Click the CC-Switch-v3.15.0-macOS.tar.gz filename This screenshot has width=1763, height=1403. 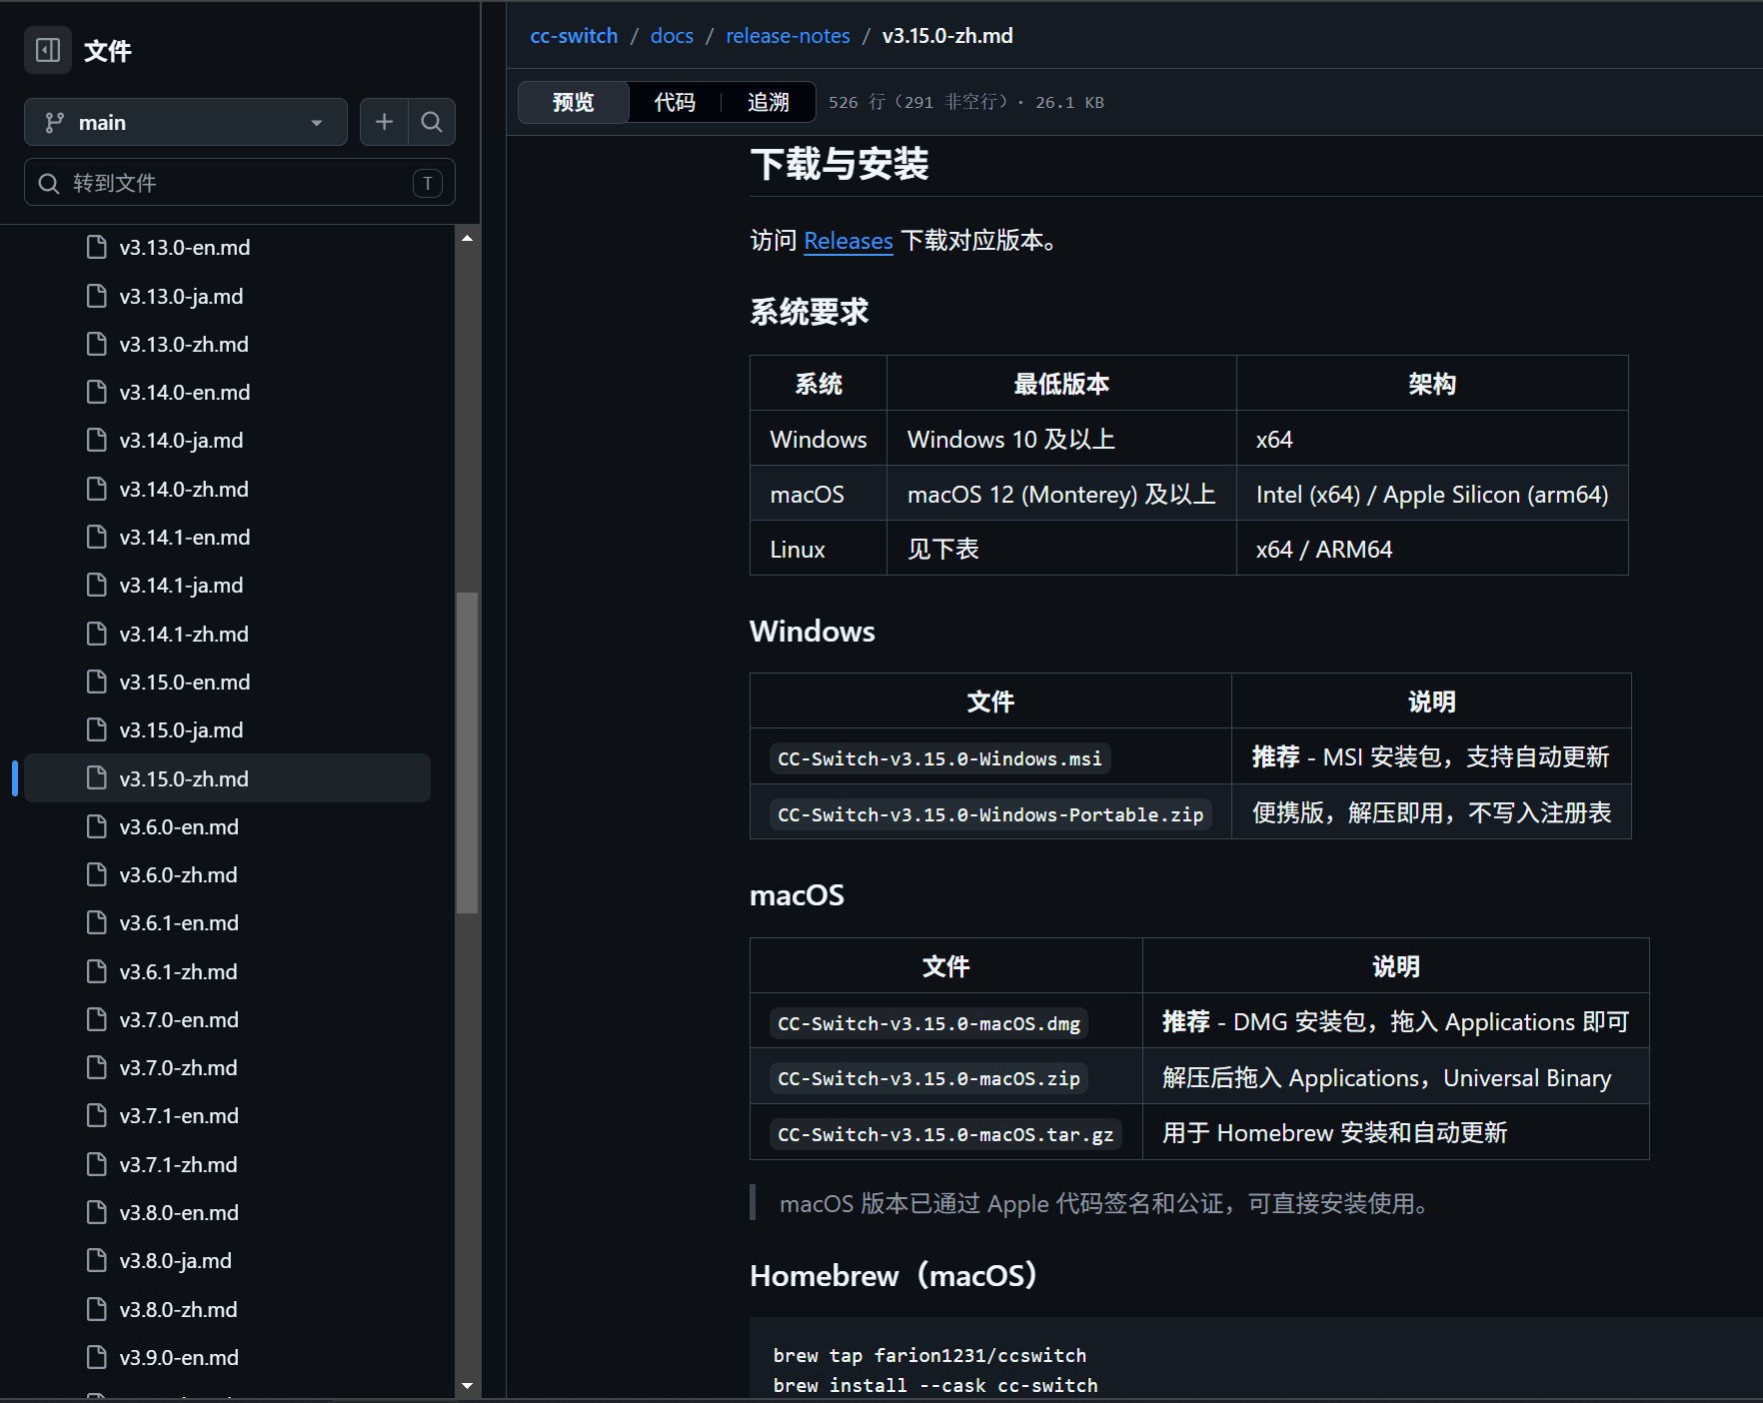coord(945,1134)
